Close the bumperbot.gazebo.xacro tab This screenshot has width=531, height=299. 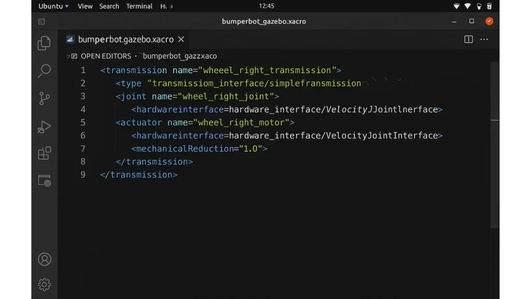point(181,39)
